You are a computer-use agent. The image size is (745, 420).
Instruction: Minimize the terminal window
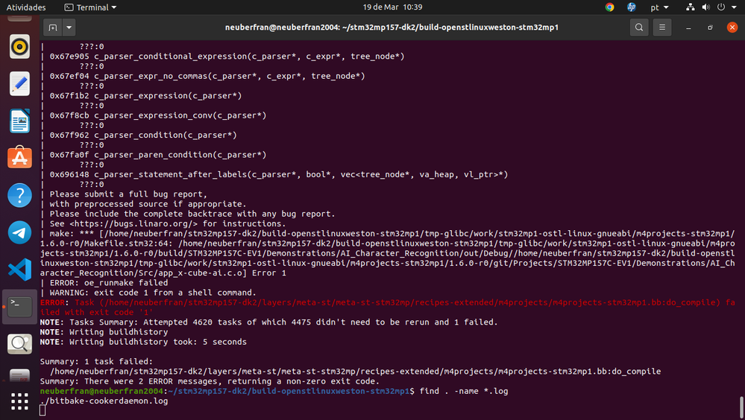pos(688,28)
